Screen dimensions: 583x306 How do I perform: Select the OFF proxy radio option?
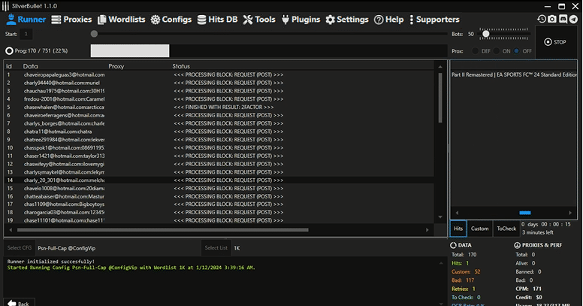coord(516,51)
